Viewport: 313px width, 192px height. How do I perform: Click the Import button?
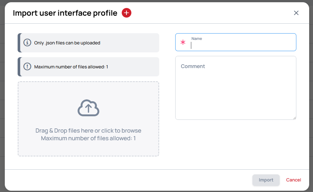coord(266,180)
